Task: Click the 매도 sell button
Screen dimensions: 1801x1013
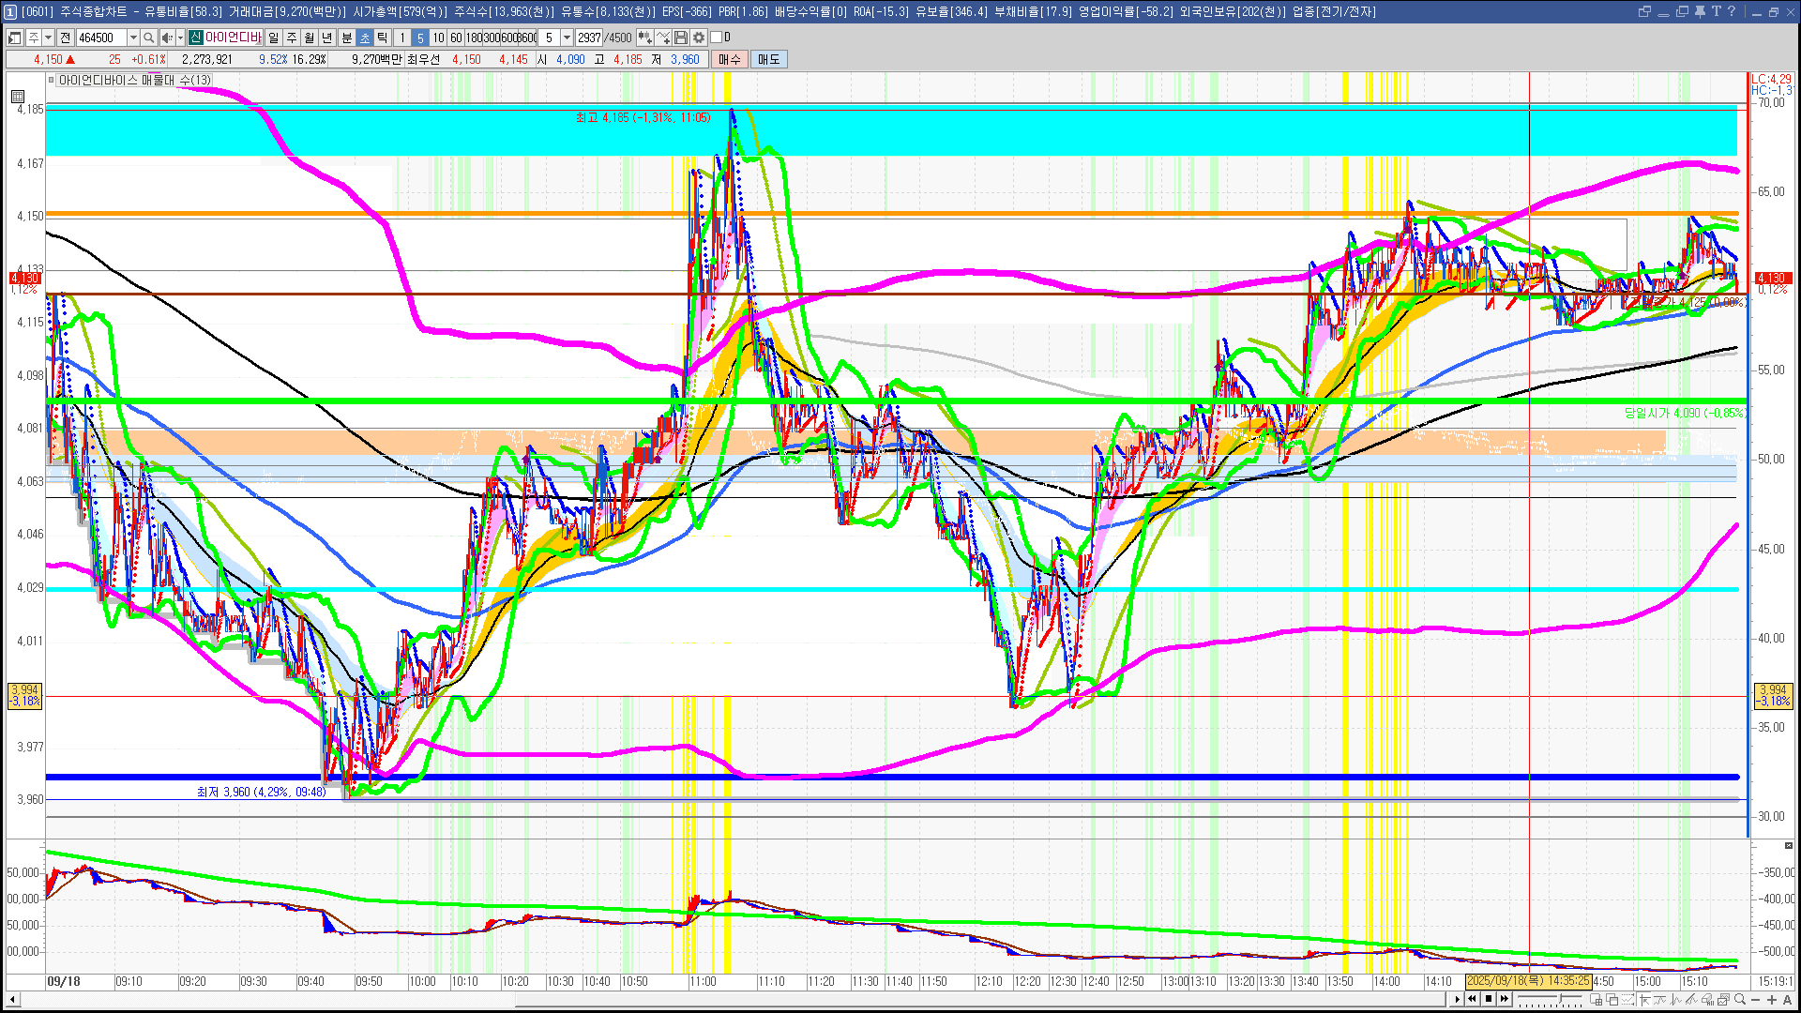Action: pyautogui.click(x=768, y=59)
